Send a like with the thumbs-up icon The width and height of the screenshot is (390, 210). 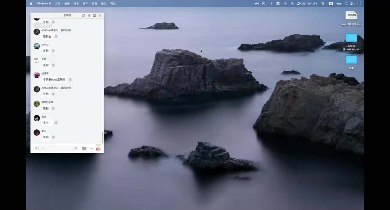98,148
